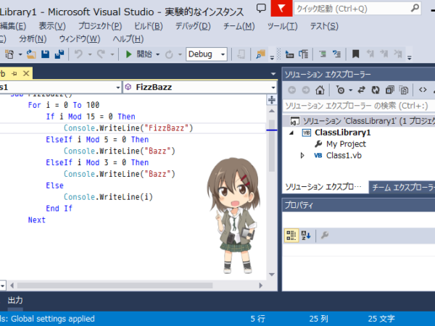Click the Save All toolbar icon
This screenshot has height=326, width=435.
coord(59,54)
